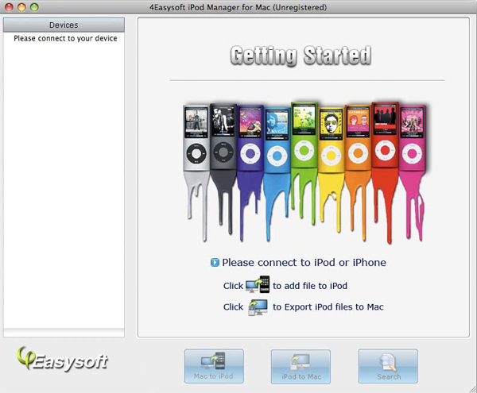Click the add-file-to-iPod icon in instructions
This screenshot has width=477, height=393.
(258, 284)
